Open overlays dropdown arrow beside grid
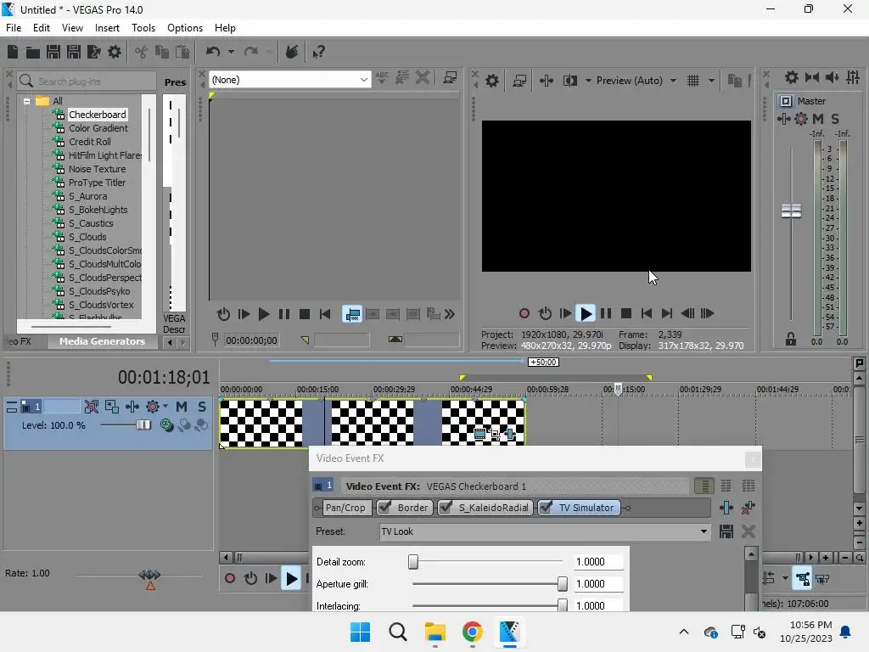Screen dimensions: 869x652 pos(712,81)
